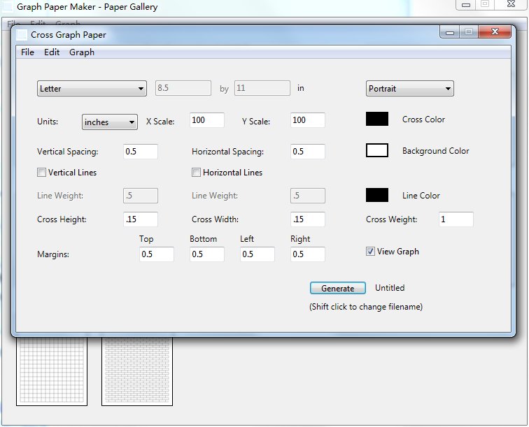Uncheck the View Graph checkbox
The image size is (529, 427).
(x=370, y=252)
